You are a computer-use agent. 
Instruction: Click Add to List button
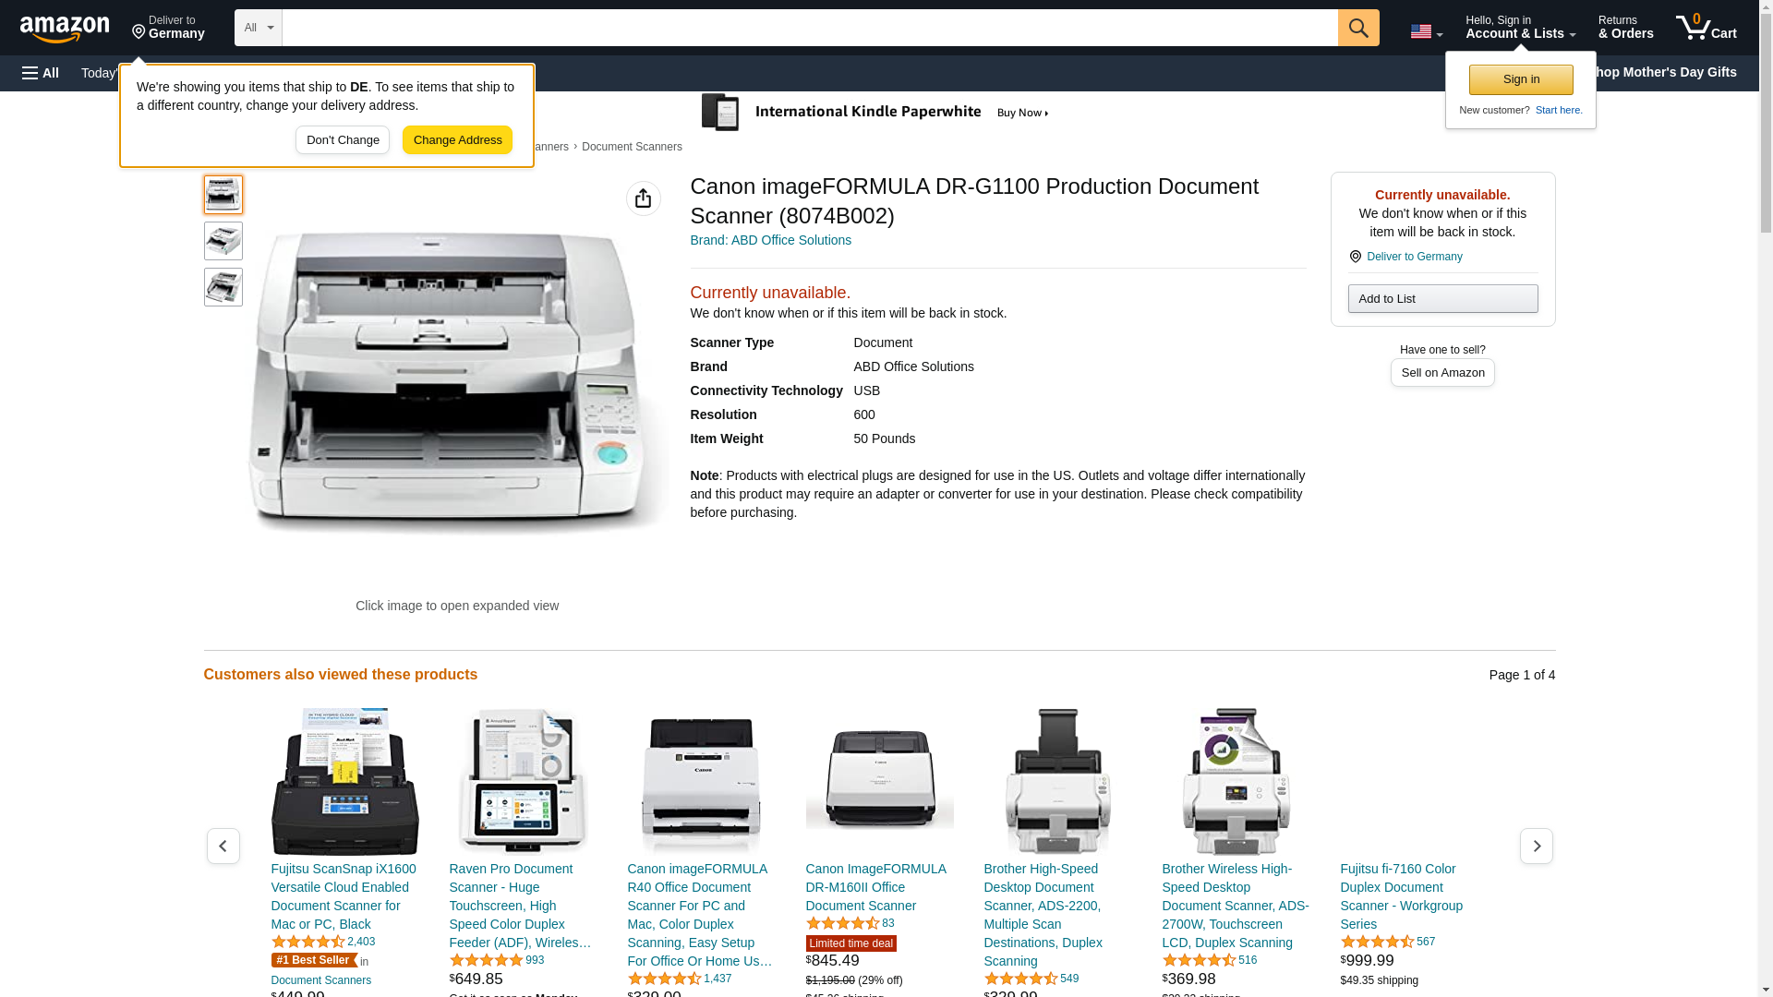(x=1442, y=298)
